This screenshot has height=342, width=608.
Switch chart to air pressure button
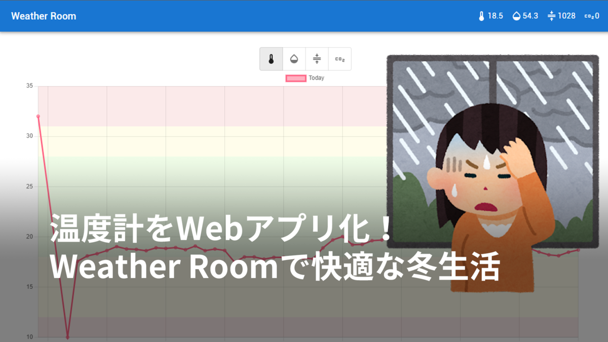coord(317,59)
